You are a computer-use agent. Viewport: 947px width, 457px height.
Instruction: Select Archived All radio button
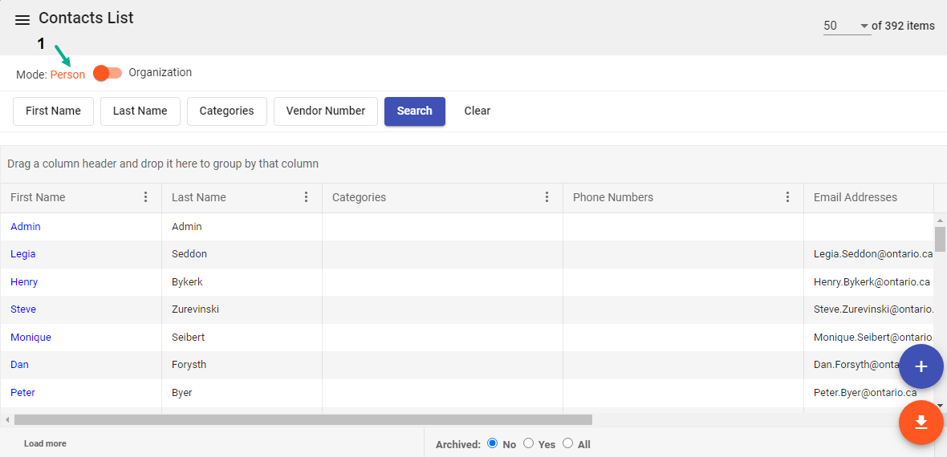[x=567, y=443]
